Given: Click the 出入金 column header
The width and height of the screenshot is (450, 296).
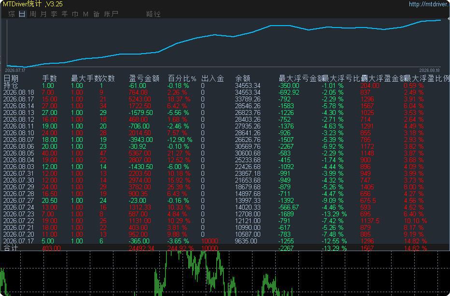Looking at the screenshot, I should click(x=212, y=78).
